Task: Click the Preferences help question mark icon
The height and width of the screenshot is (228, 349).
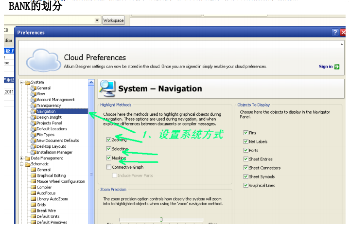Action: coord(335,33)
